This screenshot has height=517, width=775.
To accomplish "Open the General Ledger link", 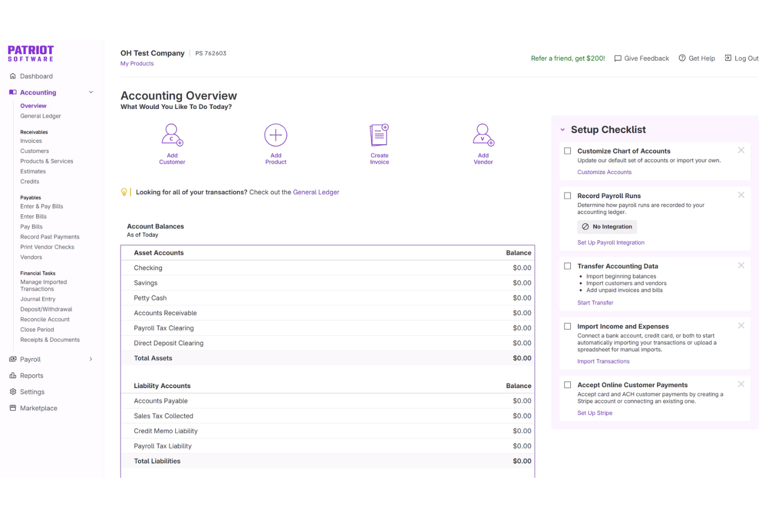I will tap(316, 192).
